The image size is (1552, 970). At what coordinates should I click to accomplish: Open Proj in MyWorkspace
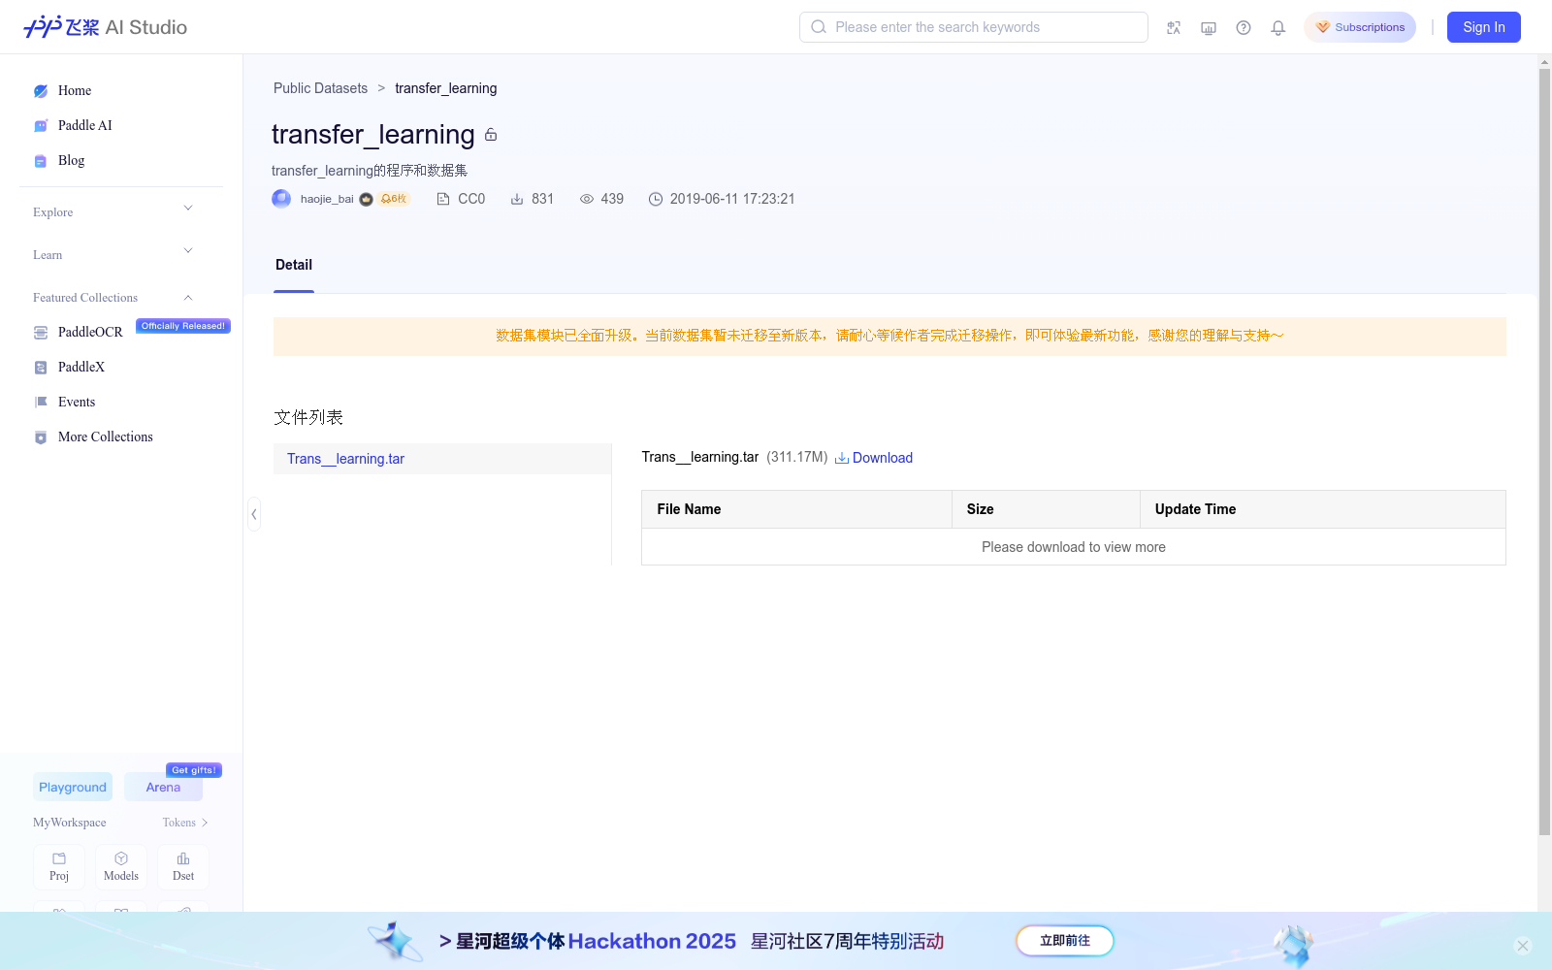coord(59,867)
